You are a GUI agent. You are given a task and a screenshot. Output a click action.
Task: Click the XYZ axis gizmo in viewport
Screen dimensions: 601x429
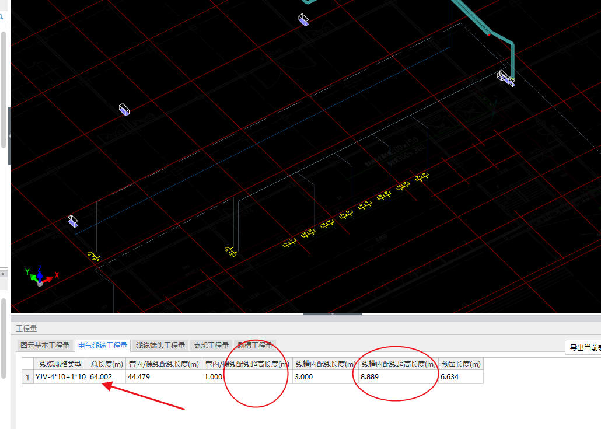(x=41, y=275)
